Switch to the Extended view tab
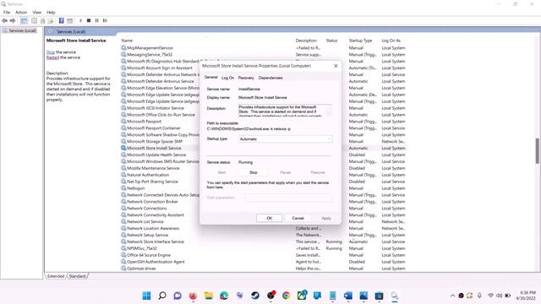Viewport: 541px width, 304px height. (x=56, y=276)
